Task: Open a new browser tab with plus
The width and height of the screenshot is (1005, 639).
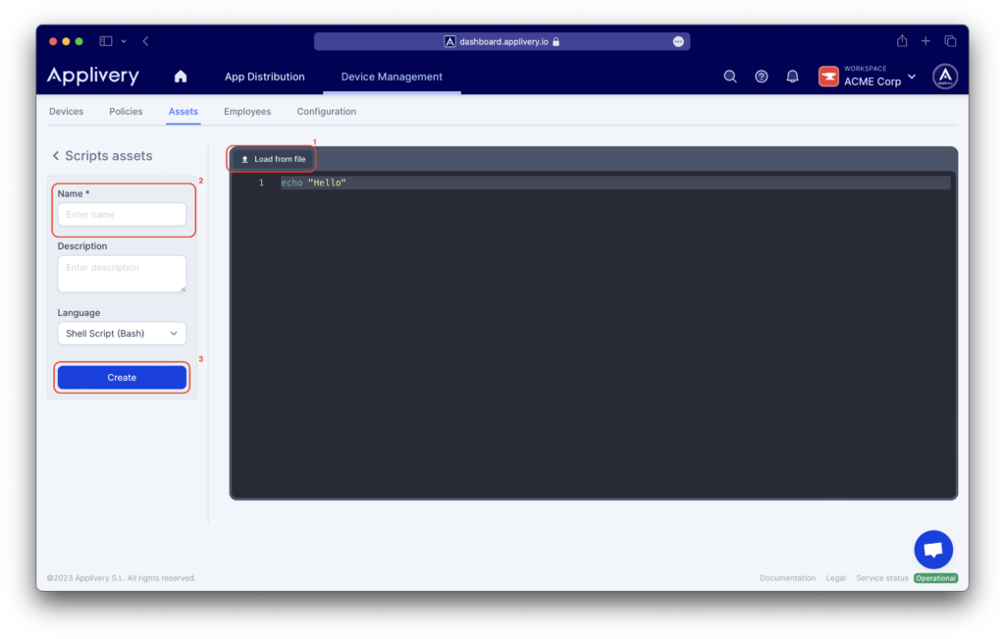Action: (x=926, y=41)
